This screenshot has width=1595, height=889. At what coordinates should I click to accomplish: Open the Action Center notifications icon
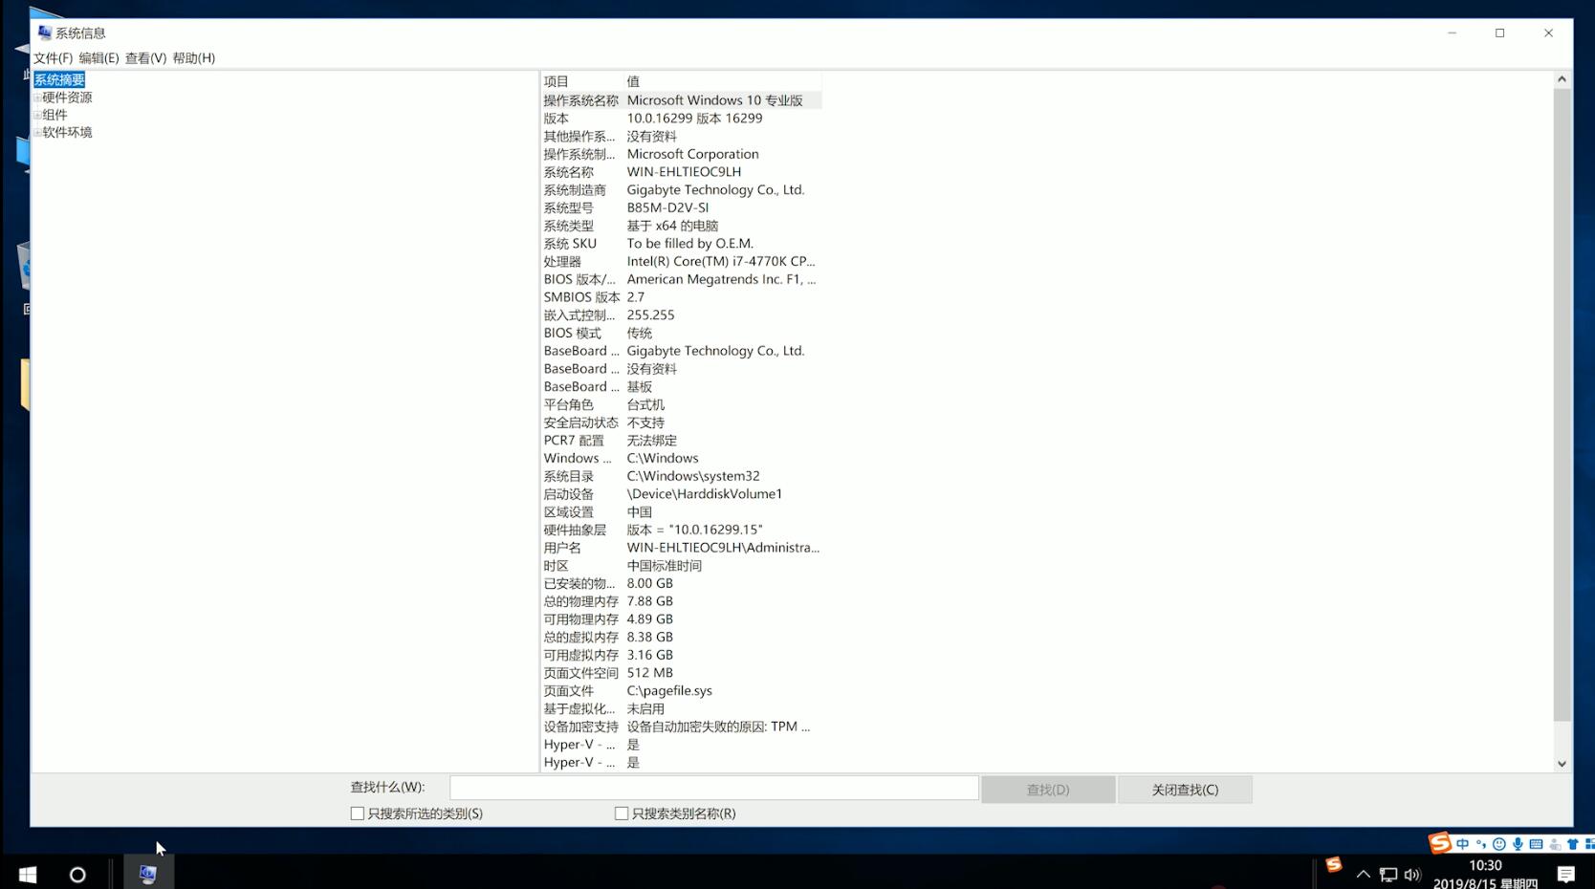pyautogui.click(x=1565, y=874)
